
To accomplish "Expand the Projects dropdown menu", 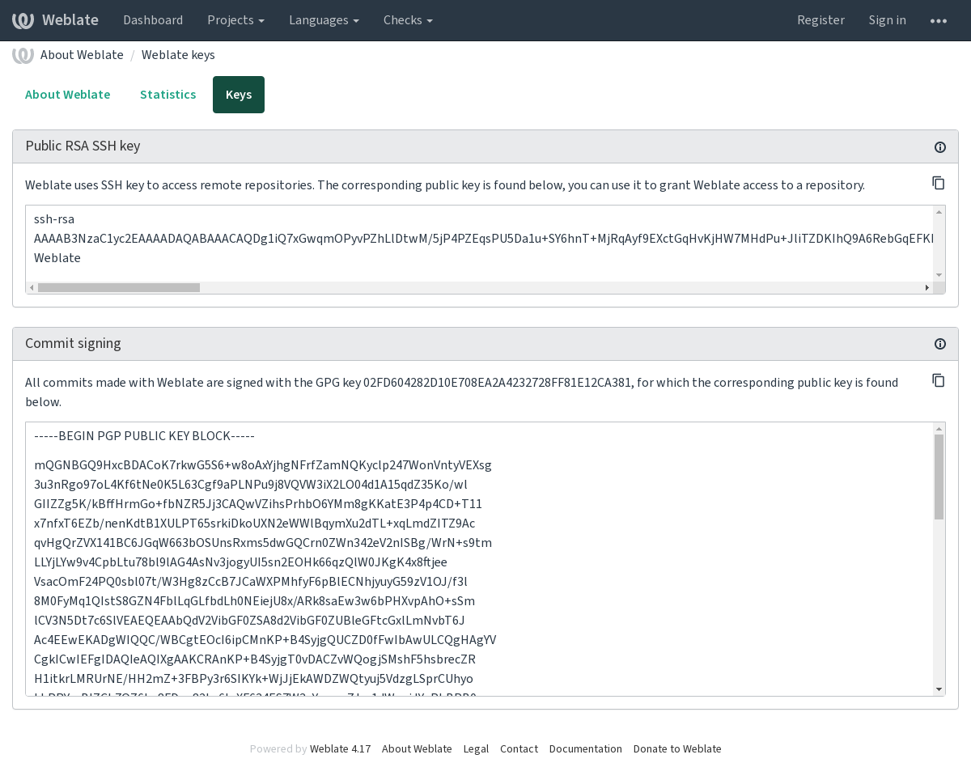I will (235, 20).
